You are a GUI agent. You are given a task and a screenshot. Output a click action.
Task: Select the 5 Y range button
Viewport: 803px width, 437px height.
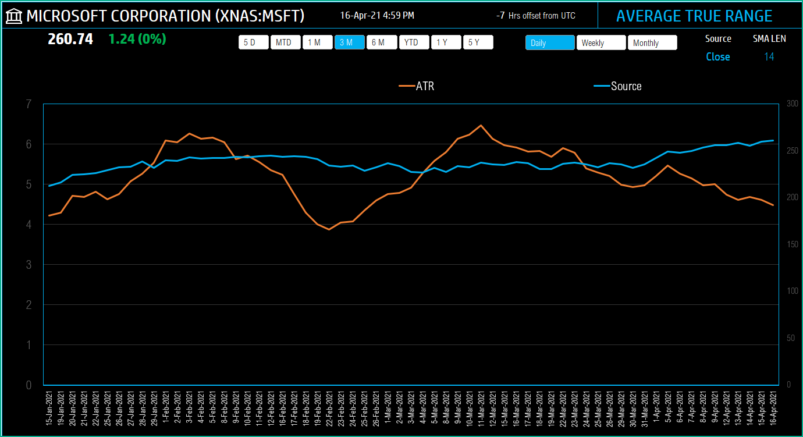tap(478, 42)
